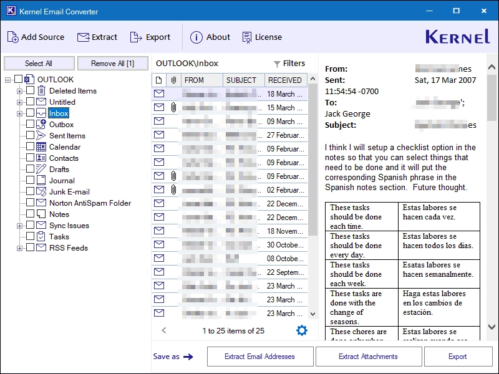
Task: Check the Deleted Items checkbox
Action: tap(30, 90)
